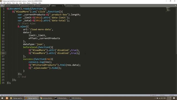Click on '/load-more-data' url string
The height and width of the screenshot is (100, 177).
point(40,29)
